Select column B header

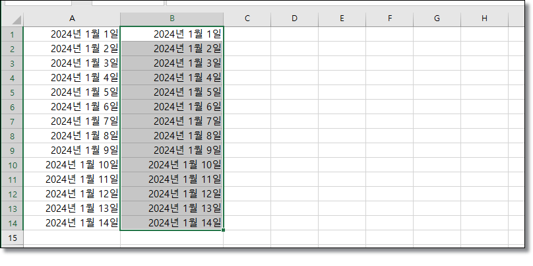click(172, 19)
